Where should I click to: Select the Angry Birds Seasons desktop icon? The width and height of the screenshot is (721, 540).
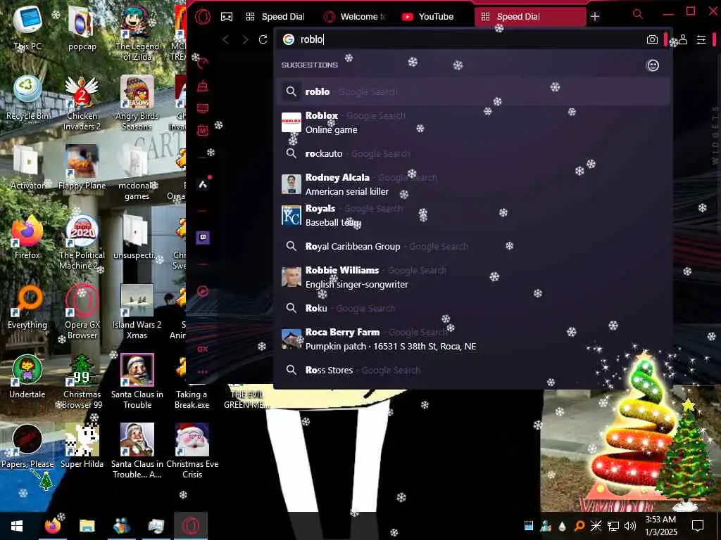click(137, 104)
